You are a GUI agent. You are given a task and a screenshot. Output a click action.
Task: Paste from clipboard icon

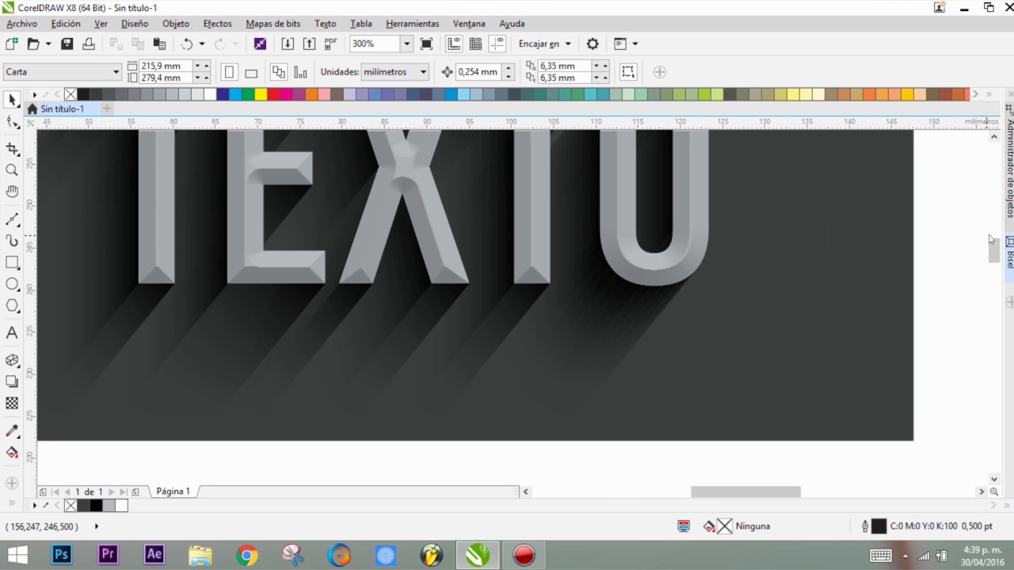160,44
